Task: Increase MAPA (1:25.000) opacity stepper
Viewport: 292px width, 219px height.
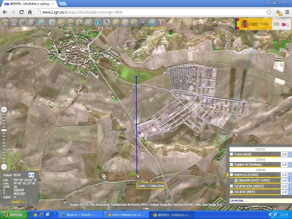Action: [289, 173]
